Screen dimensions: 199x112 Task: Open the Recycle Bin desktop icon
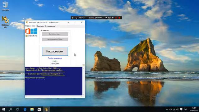pos(5,6)
